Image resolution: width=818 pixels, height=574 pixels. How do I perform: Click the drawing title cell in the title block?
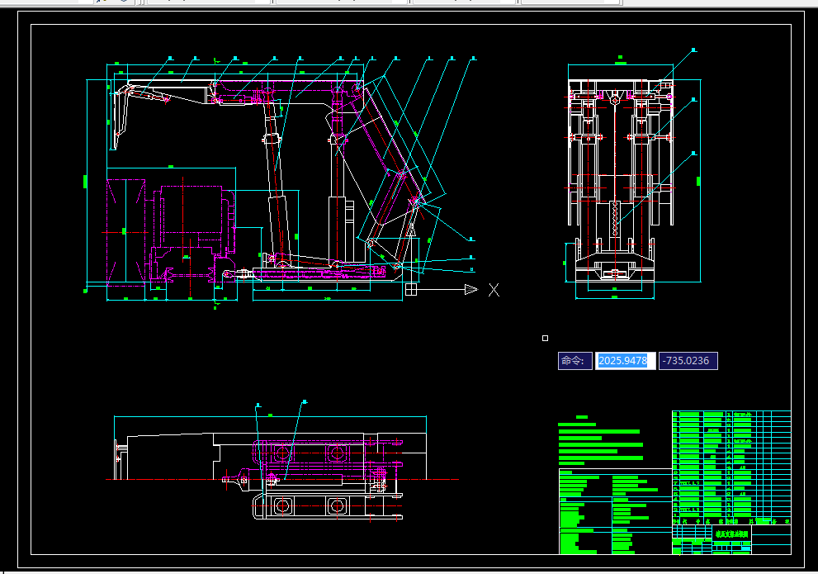[x=732, y=534]
